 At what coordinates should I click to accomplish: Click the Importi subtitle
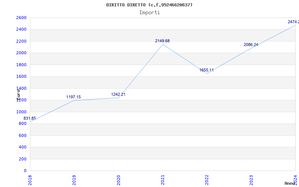click(149, 12)
